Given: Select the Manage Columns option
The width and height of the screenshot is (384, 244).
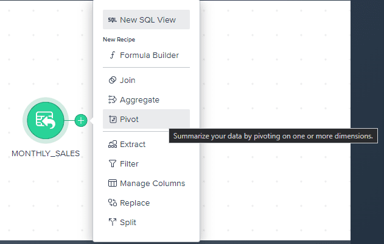Looking at the screenshot, I should pos(146,183).
